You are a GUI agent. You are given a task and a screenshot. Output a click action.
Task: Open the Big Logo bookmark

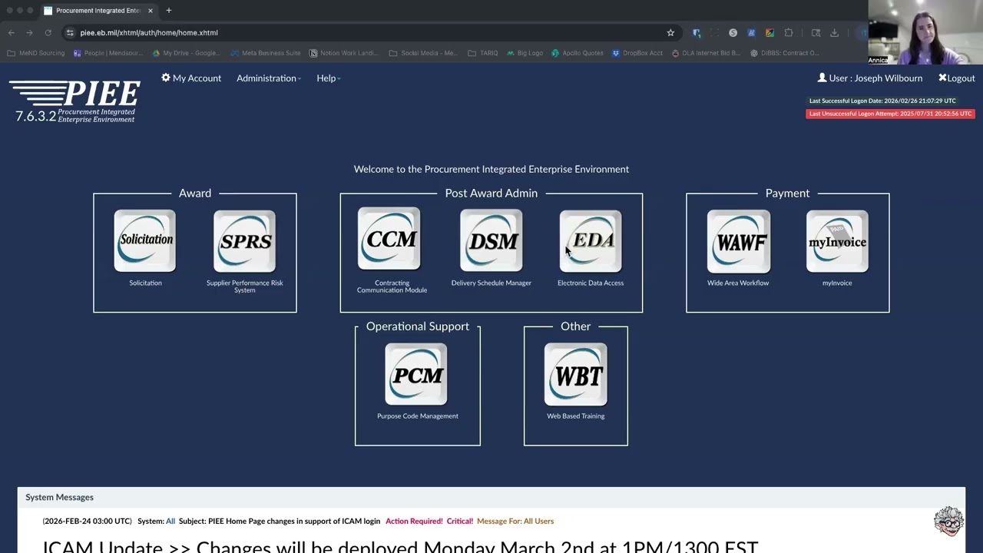pos(525,53)
